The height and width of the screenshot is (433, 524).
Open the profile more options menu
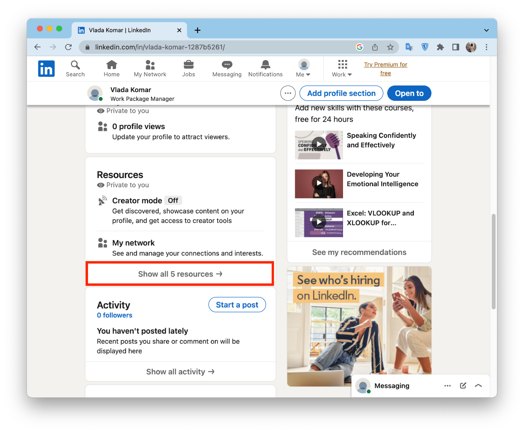(x=288, y=93)
